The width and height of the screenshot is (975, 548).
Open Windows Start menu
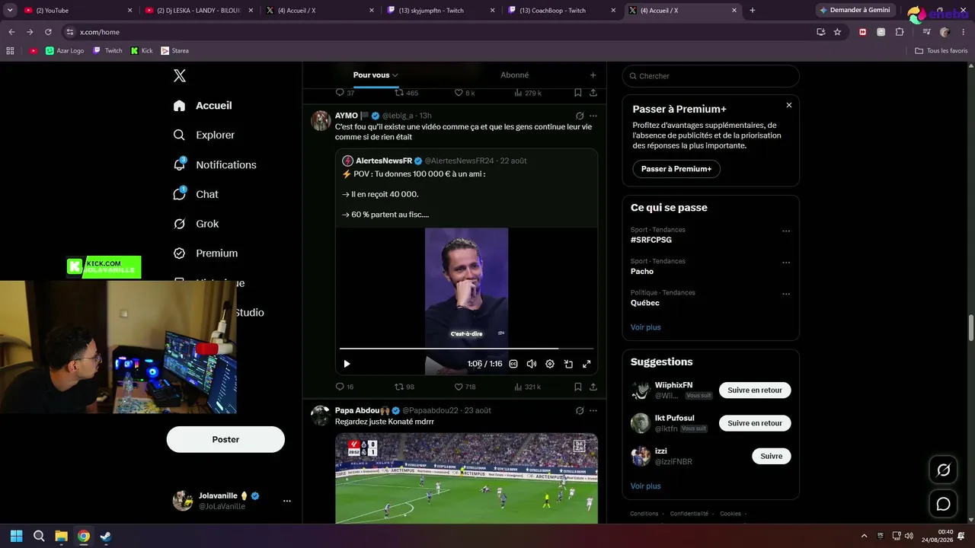point(16,536)
